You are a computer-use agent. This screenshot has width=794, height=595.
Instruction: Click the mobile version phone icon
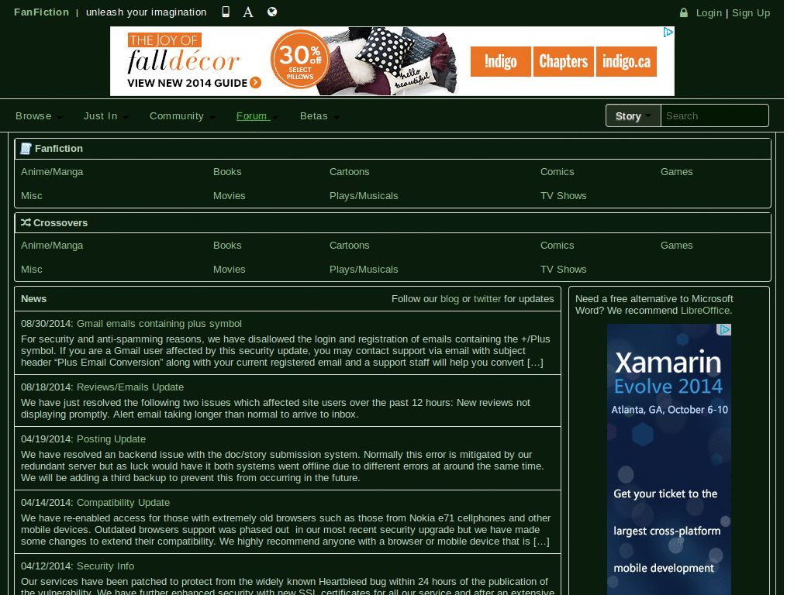226,12
